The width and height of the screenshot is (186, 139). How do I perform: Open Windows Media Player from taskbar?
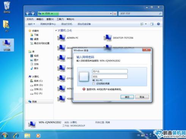[x=38, y=136]
